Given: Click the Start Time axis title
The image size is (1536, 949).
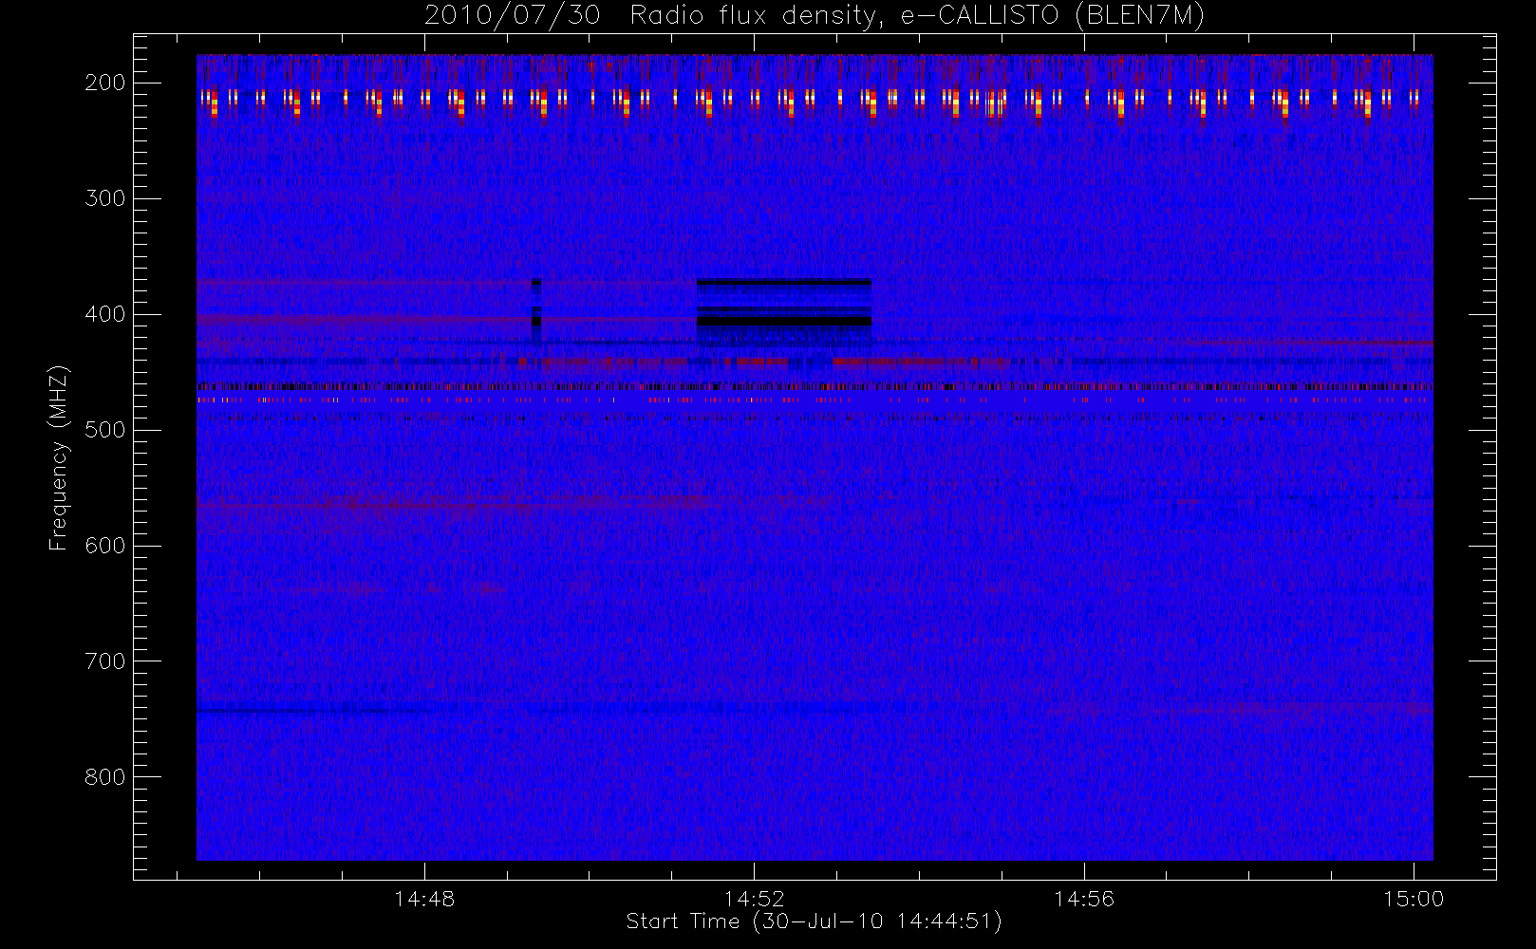Looking at the screenshot, I should click(x=815, y=921).
